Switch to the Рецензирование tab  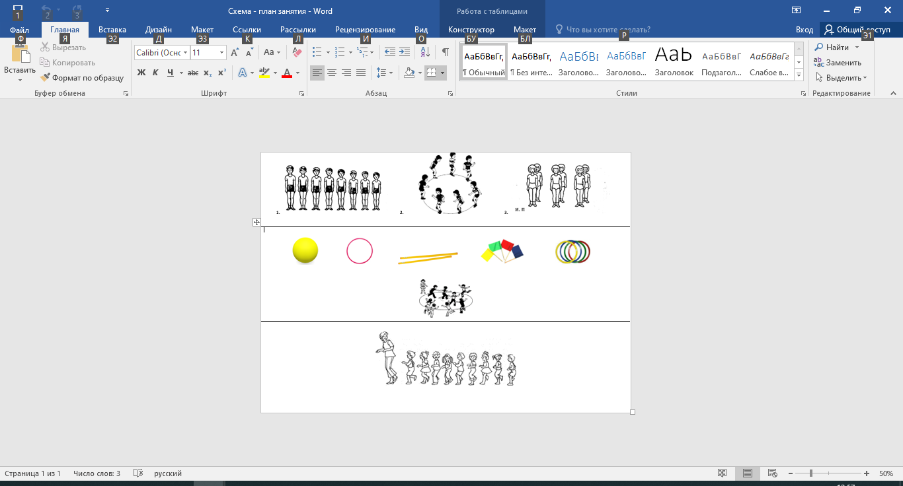tap(365, 30)
